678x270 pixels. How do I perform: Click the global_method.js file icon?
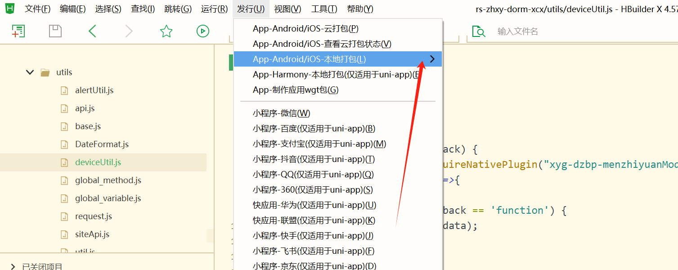pyautogui.click(x=64, y=180)
